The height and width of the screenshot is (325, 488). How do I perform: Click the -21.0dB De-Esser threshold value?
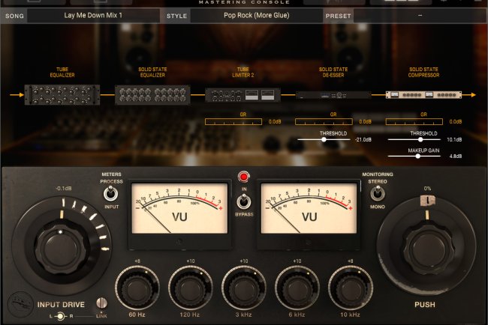click(363, 140)
